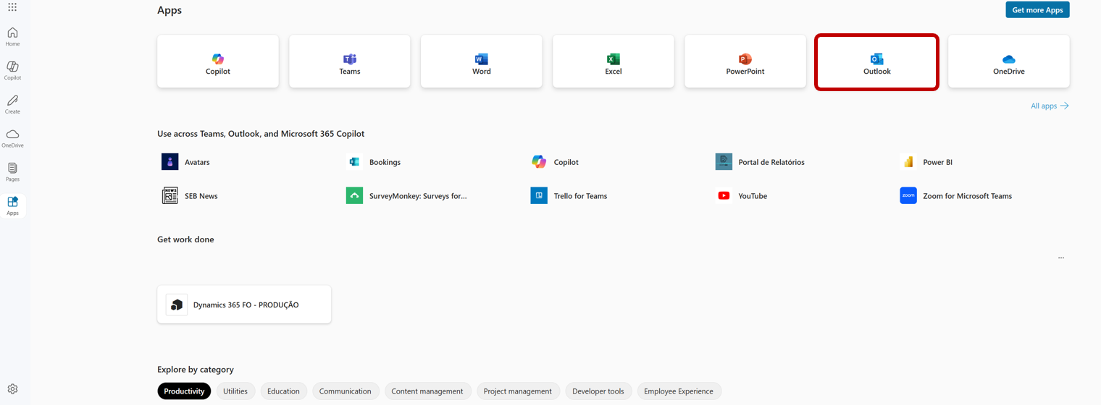Screen dimensions: 1101x408
Task: Open the Dynamics 365 FO - PRODUÇÃO card
Action: pyautogui.click(x=244, y=305)
